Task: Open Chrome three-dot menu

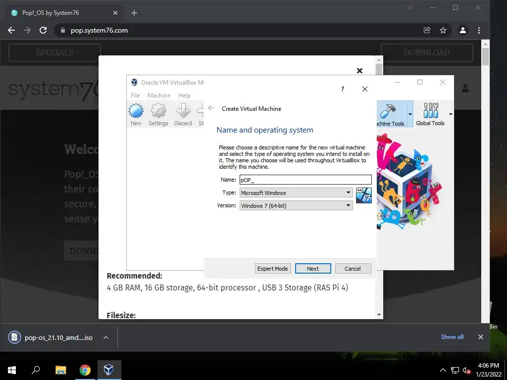Action: [x=479, y=30]
